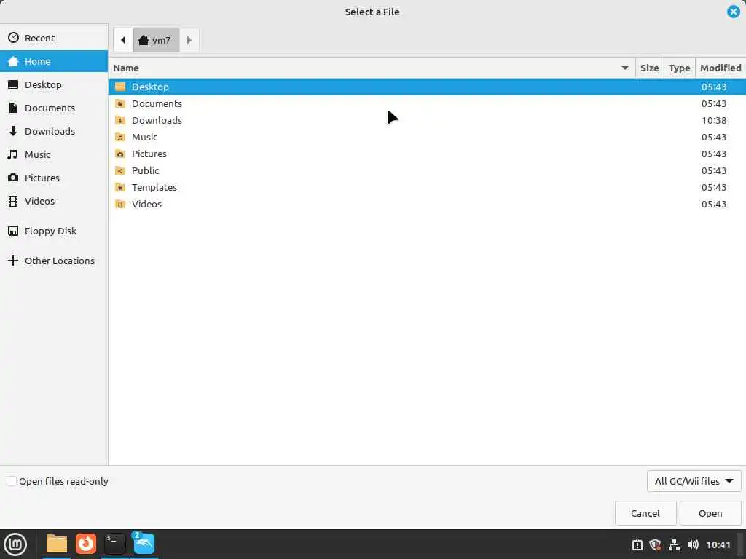
Task: Open Pictures sidebar shortcut
Action: click(x=54, y=178)
